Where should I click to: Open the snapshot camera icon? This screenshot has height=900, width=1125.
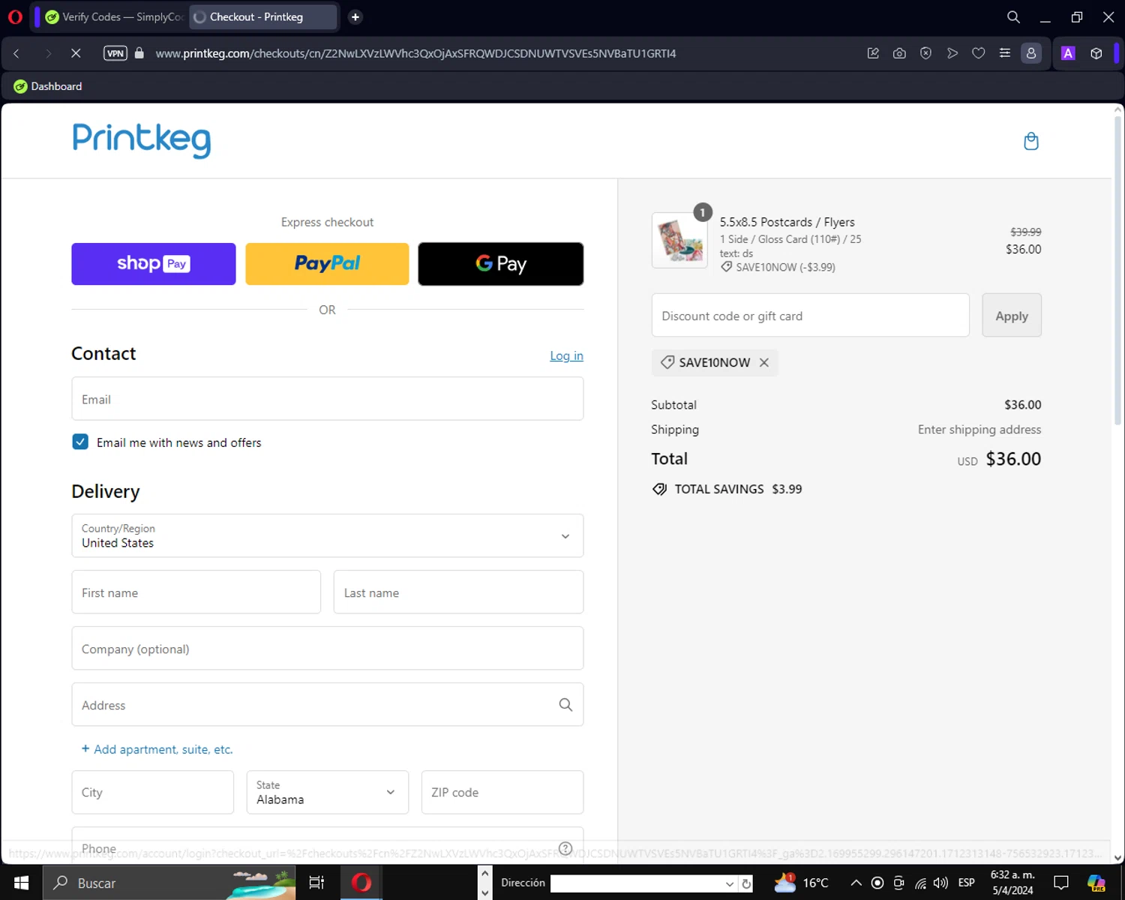899,53
